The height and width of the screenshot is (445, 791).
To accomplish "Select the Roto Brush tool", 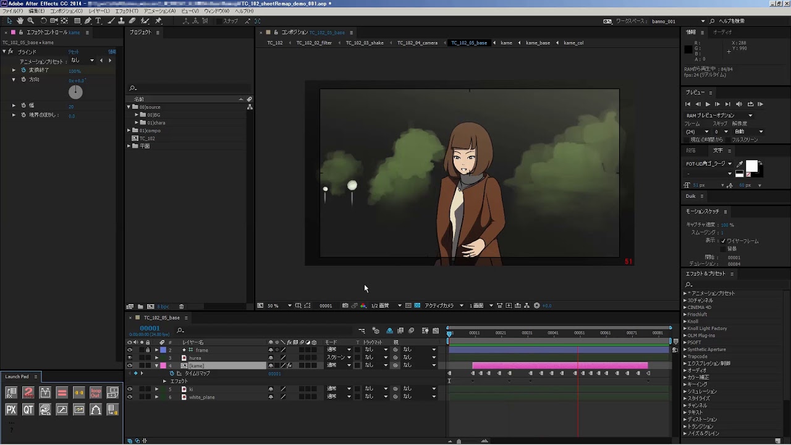I will coord(145,20).
